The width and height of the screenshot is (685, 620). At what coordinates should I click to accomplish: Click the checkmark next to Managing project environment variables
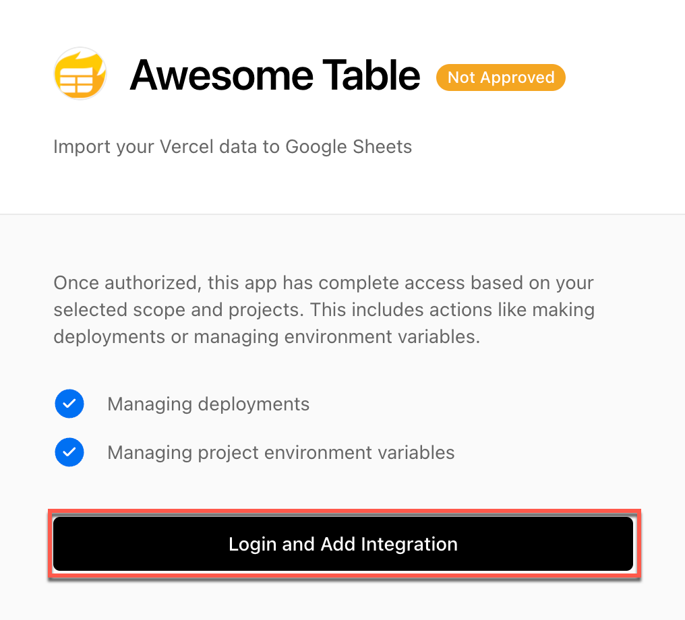pos(69,452)
